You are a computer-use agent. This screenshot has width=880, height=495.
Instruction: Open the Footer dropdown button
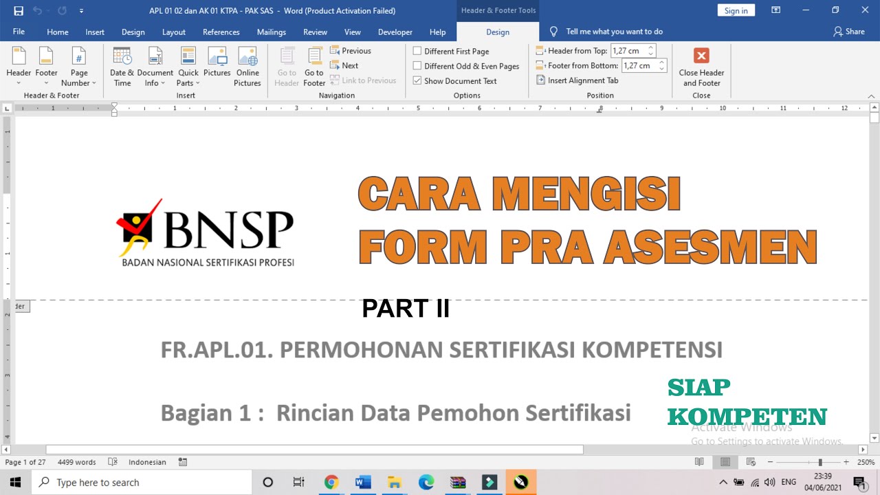tap(46, 67)
